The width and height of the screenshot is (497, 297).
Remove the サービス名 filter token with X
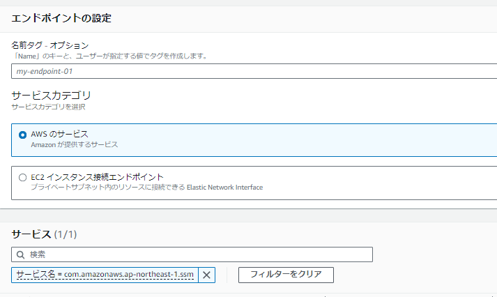(x=206, y=275)
